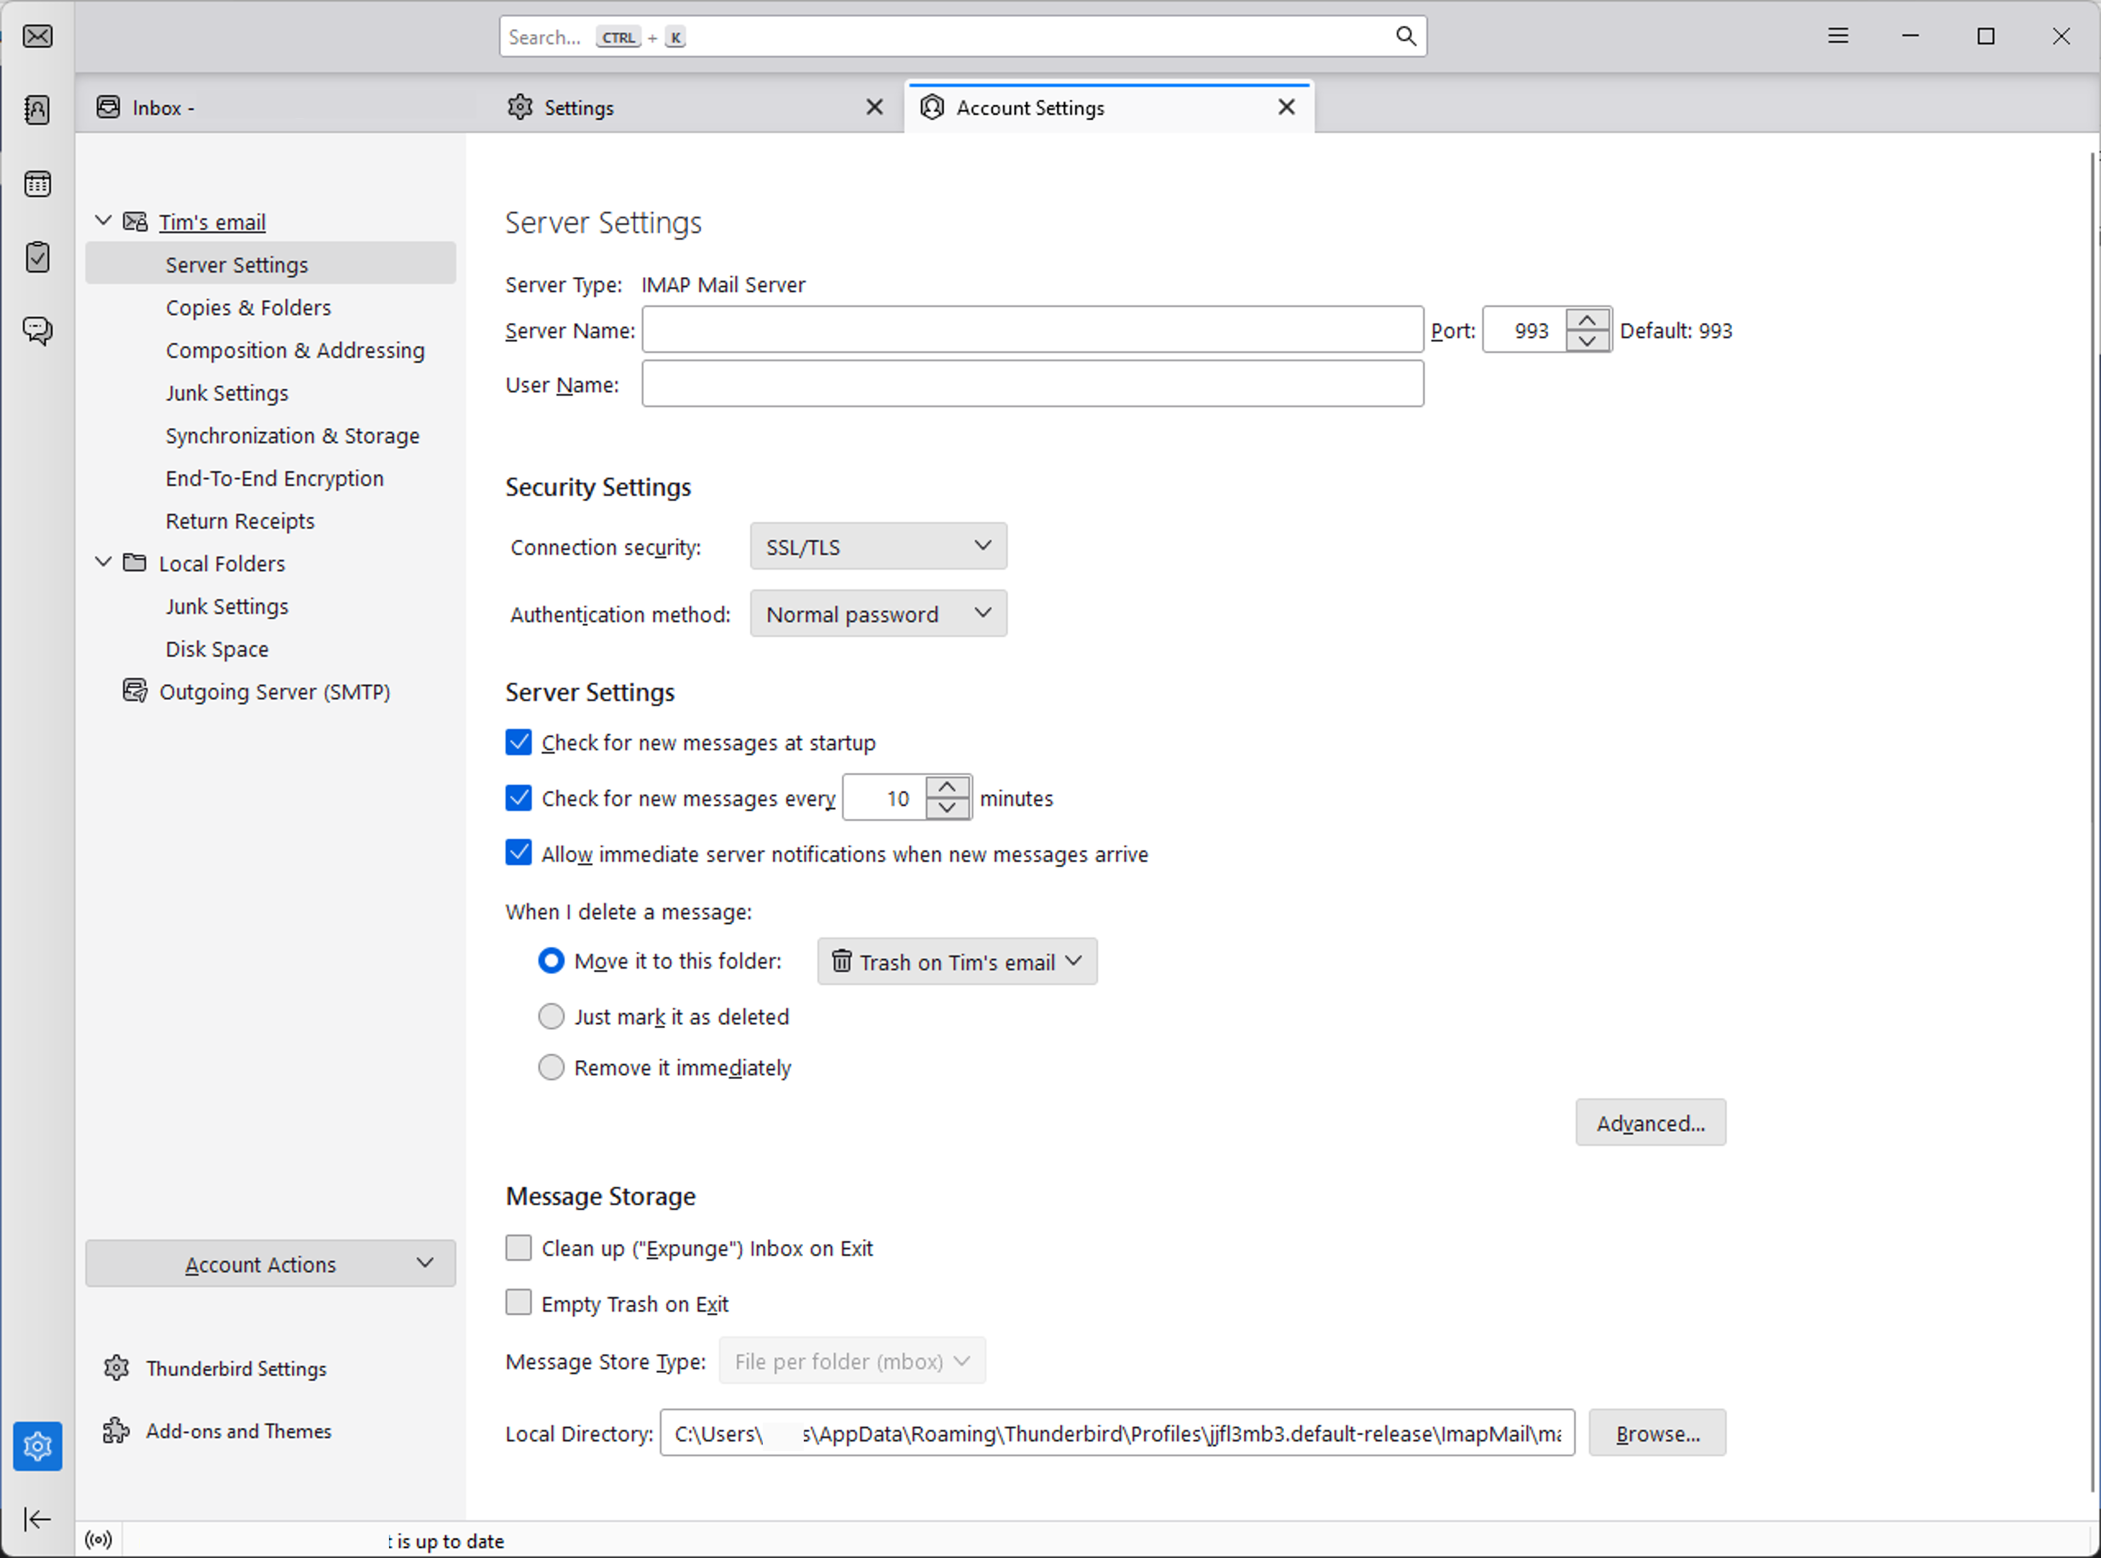Decrease the check interval minutes

(x=947, y=808)
